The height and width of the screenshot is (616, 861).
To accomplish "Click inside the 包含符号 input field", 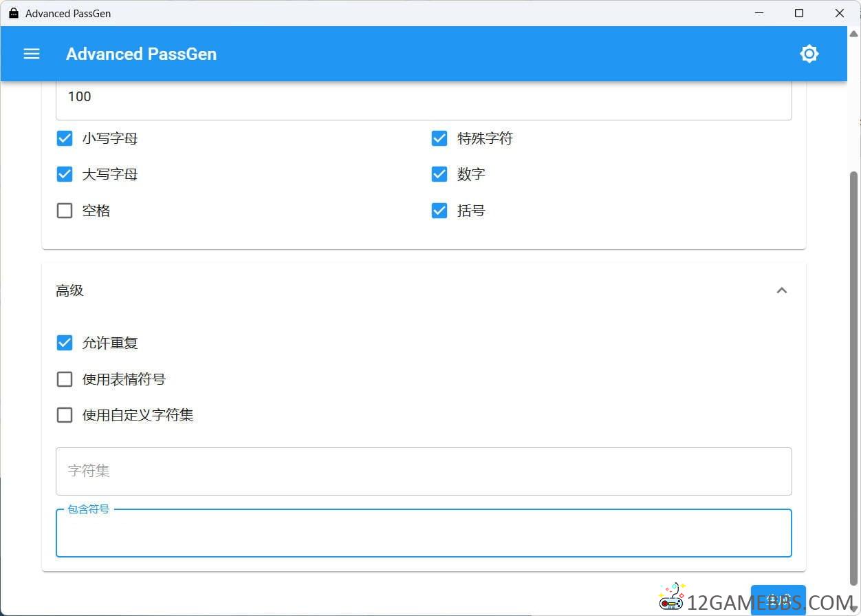I will (x=424, y=533).
